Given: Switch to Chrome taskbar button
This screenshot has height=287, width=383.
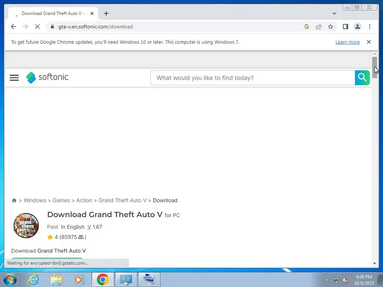Looking at the screenshot, I should point(102,280).
